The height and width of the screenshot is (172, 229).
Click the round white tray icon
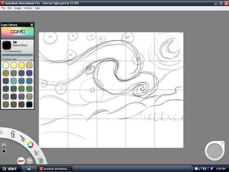point(196,169)
